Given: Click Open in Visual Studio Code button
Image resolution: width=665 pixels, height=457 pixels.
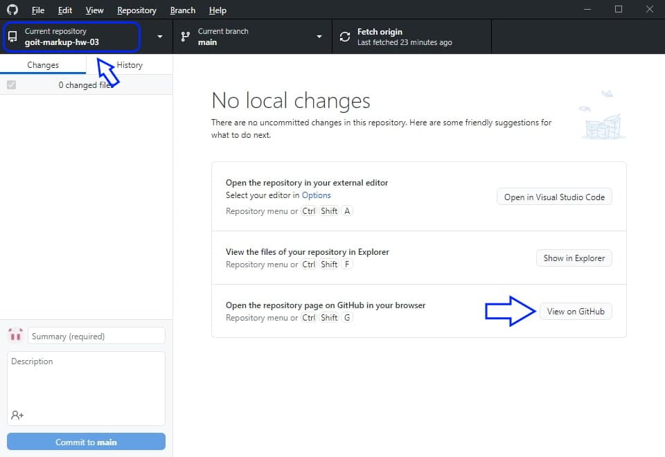Looking at the screenshot, I should click(x=554, y=197).
